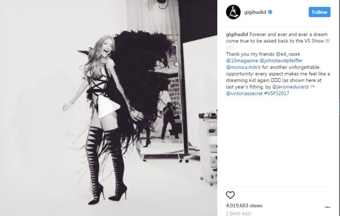Open the @monica.mitro mention

tap(243, 67)
